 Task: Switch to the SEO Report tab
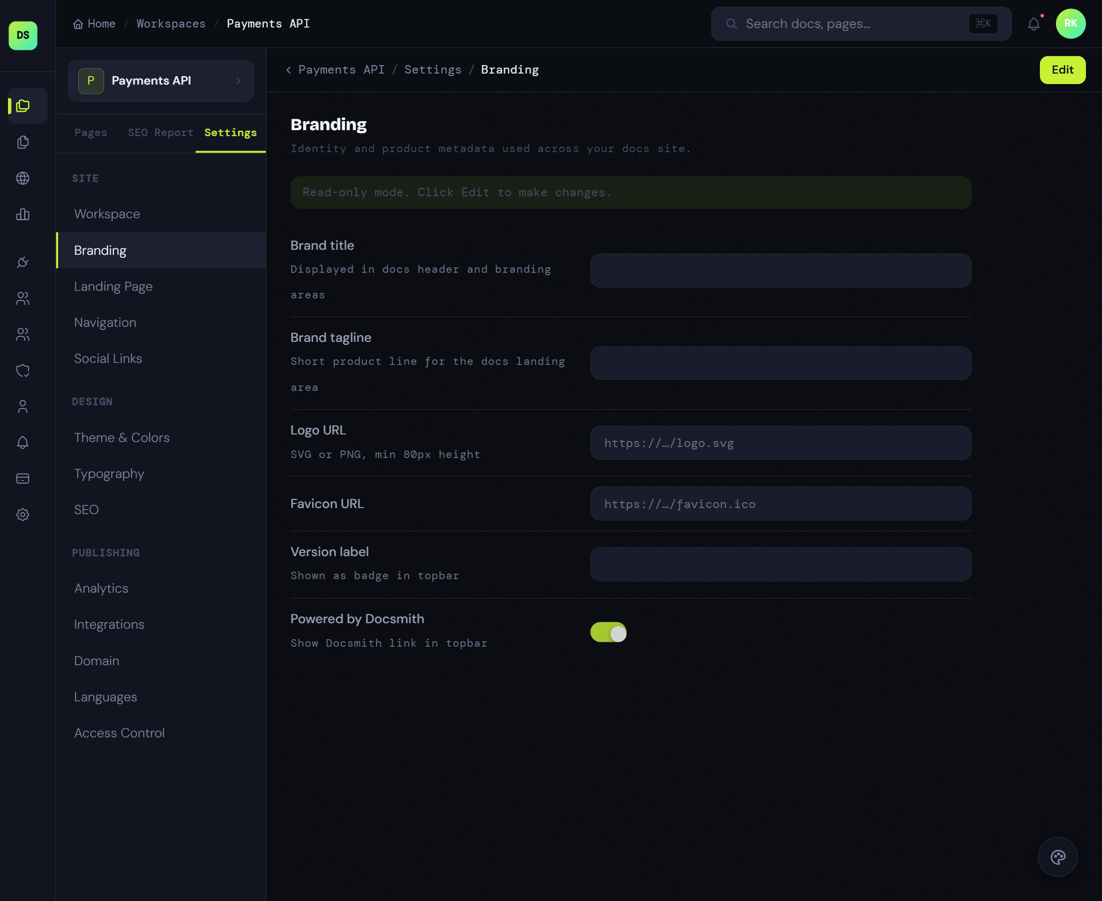pos(160,133)
